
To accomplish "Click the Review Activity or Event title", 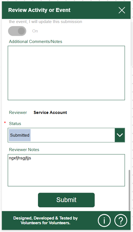I will click(x=39, y=10).
